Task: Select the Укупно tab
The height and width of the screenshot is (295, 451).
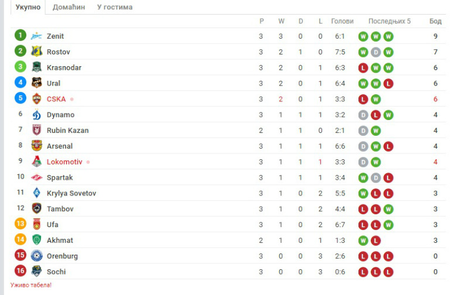Action: click(x=28, y=7)
